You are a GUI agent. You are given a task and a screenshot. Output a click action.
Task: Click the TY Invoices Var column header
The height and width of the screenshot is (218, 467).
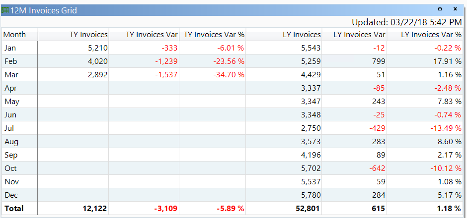tap(152, 35)
